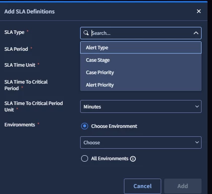
Task: Select Alert Type option
Action: [x=141, y=48]
